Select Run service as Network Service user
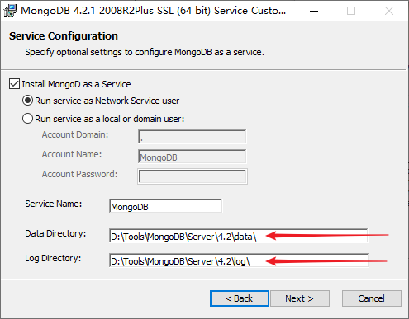409x319 pixels. click(x=27, y=101)
